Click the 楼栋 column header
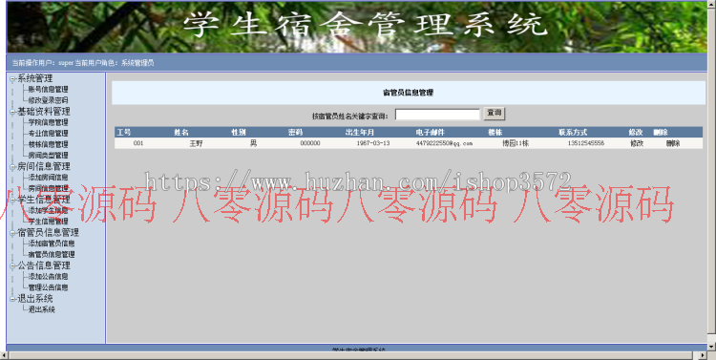716x360 pixels. coord(495,133)
